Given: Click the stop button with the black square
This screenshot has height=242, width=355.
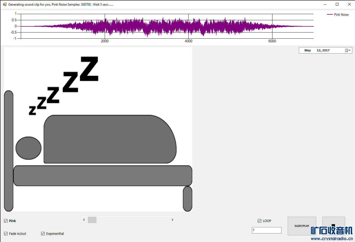Looking at the screenshot, I should 334,226.
